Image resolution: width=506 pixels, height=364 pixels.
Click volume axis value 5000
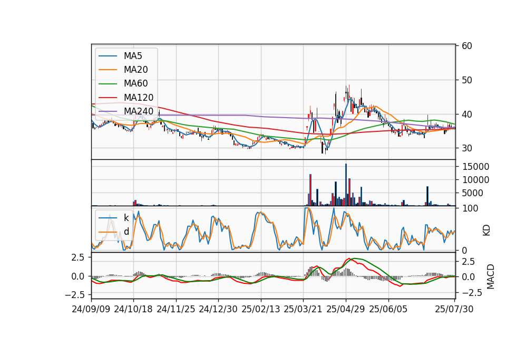coord(473,193)
